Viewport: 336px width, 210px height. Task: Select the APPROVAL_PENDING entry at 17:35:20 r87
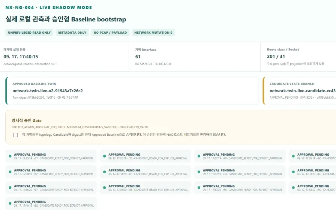[51, 188]
